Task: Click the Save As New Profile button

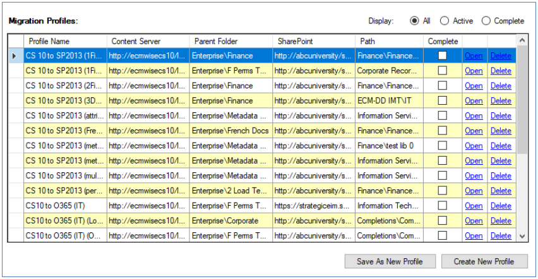Action: click(389, 261)
